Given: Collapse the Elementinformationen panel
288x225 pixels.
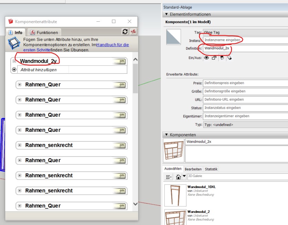Looking at the screenshot, I should click(x=167, y=14).
